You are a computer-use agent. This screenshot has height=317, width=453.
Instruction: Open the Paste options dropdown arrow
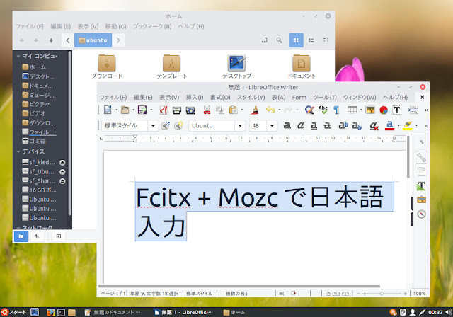[x=242, y=110]
